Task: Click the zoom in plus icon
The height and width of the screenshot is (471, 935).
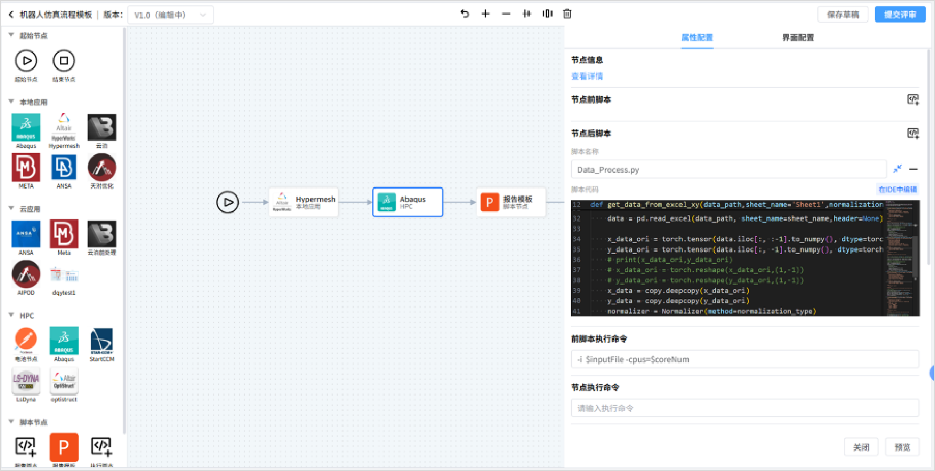Action: pyautogui.click(x=485, y=14)
